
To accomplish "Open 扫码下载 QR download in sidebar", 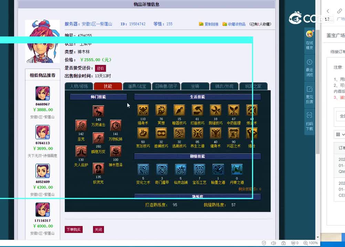I will click(309, 122).
